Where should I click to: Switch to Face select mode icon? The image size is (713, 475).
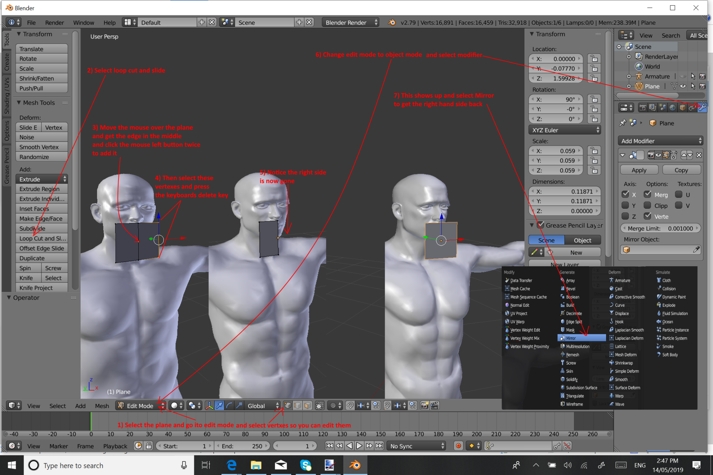[308, 406]
